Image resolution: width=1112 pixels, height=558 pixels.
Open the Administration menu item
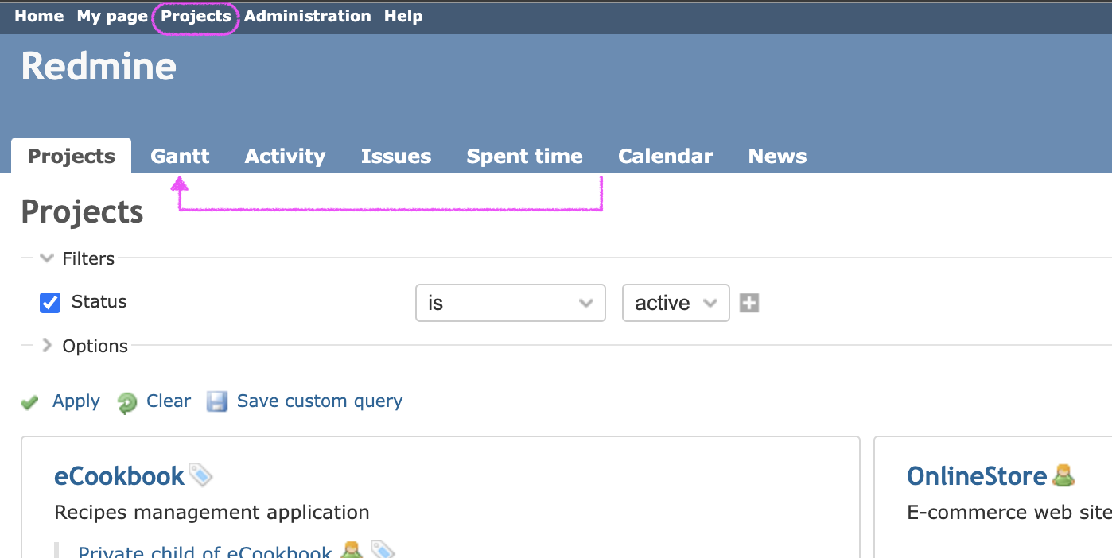point(307,16)
